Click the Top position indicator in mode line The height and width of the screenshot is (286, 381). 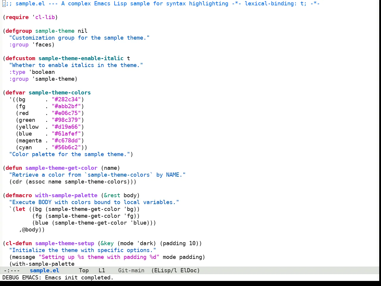(x=84, y=270)
